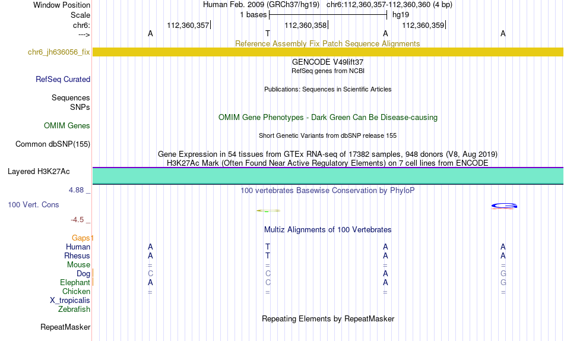Click the Rhesus species label

(x=77, y=255)
